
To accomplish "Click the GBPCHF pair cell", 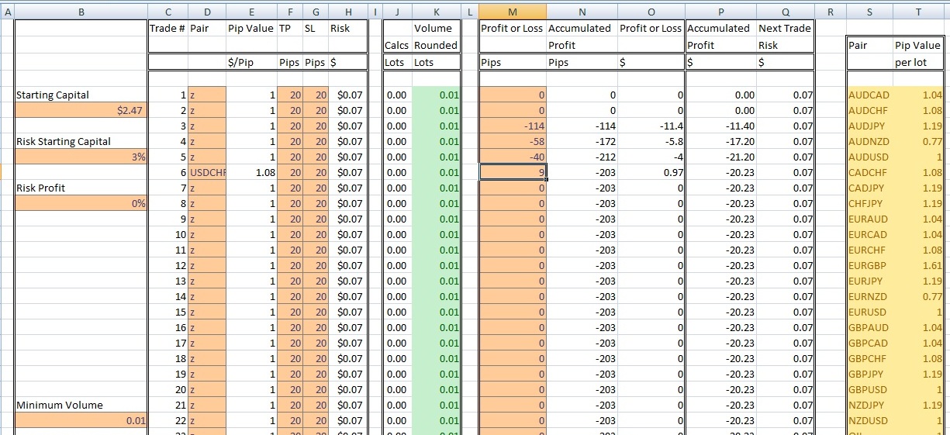I will tap(870, 358).
